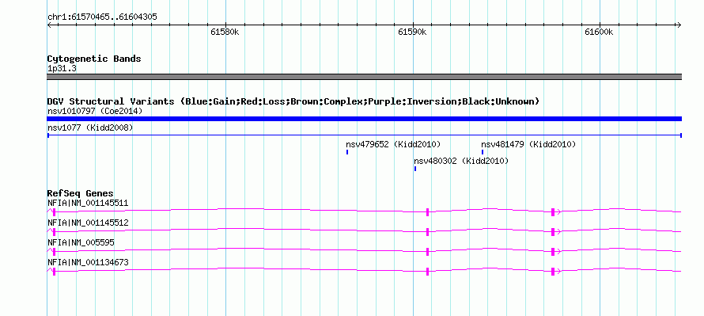This screenshot has width=704, height=316.
Task: Click the chr1:61570465..61604305 region label
Action: (x=102, y=17)
